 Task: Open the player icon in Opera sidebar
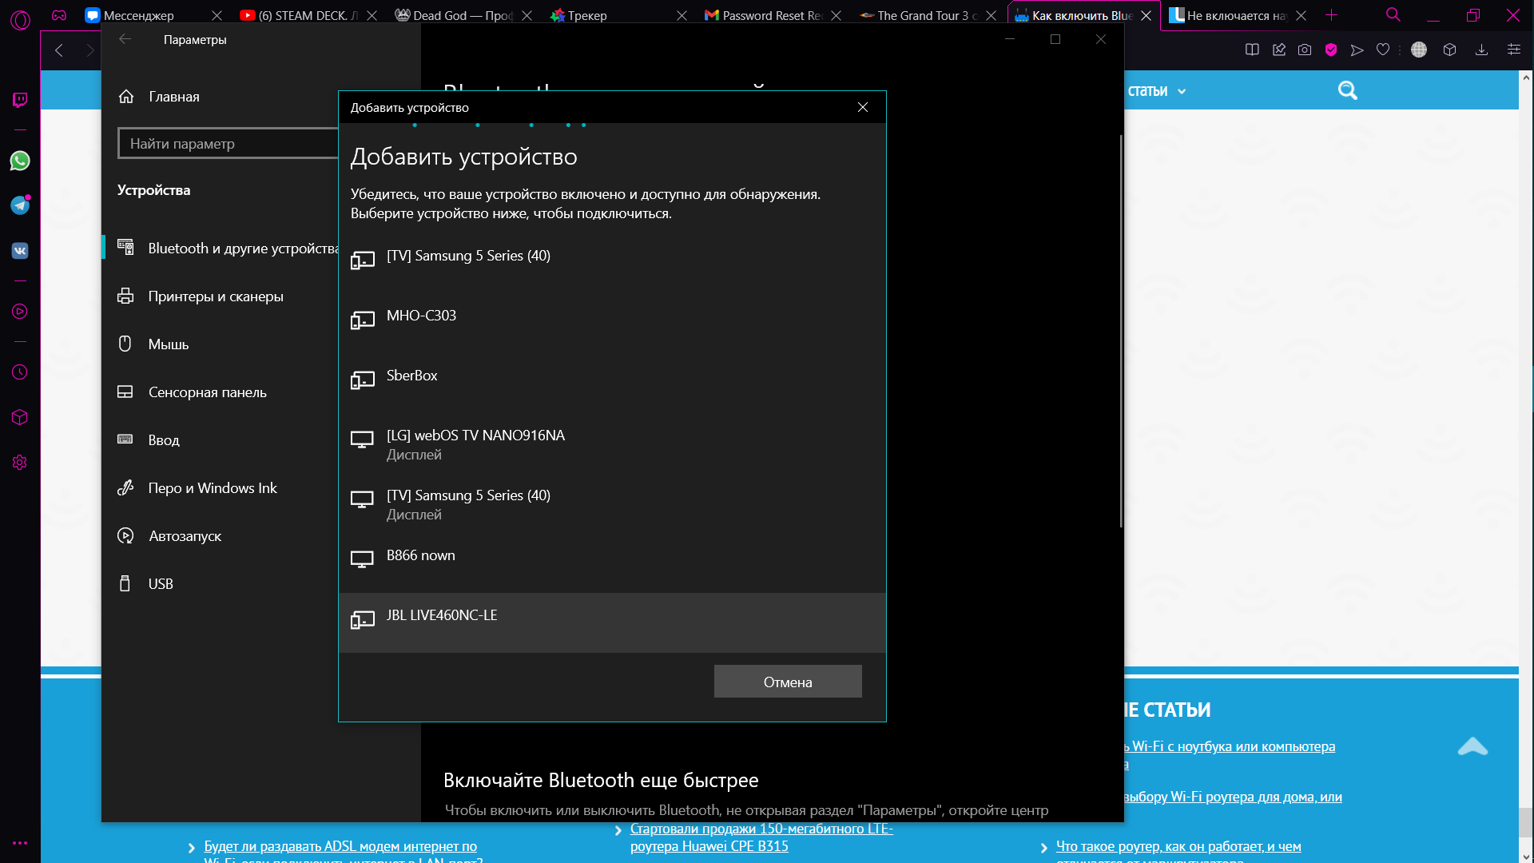pyautogui.click(x=20, y=312)
